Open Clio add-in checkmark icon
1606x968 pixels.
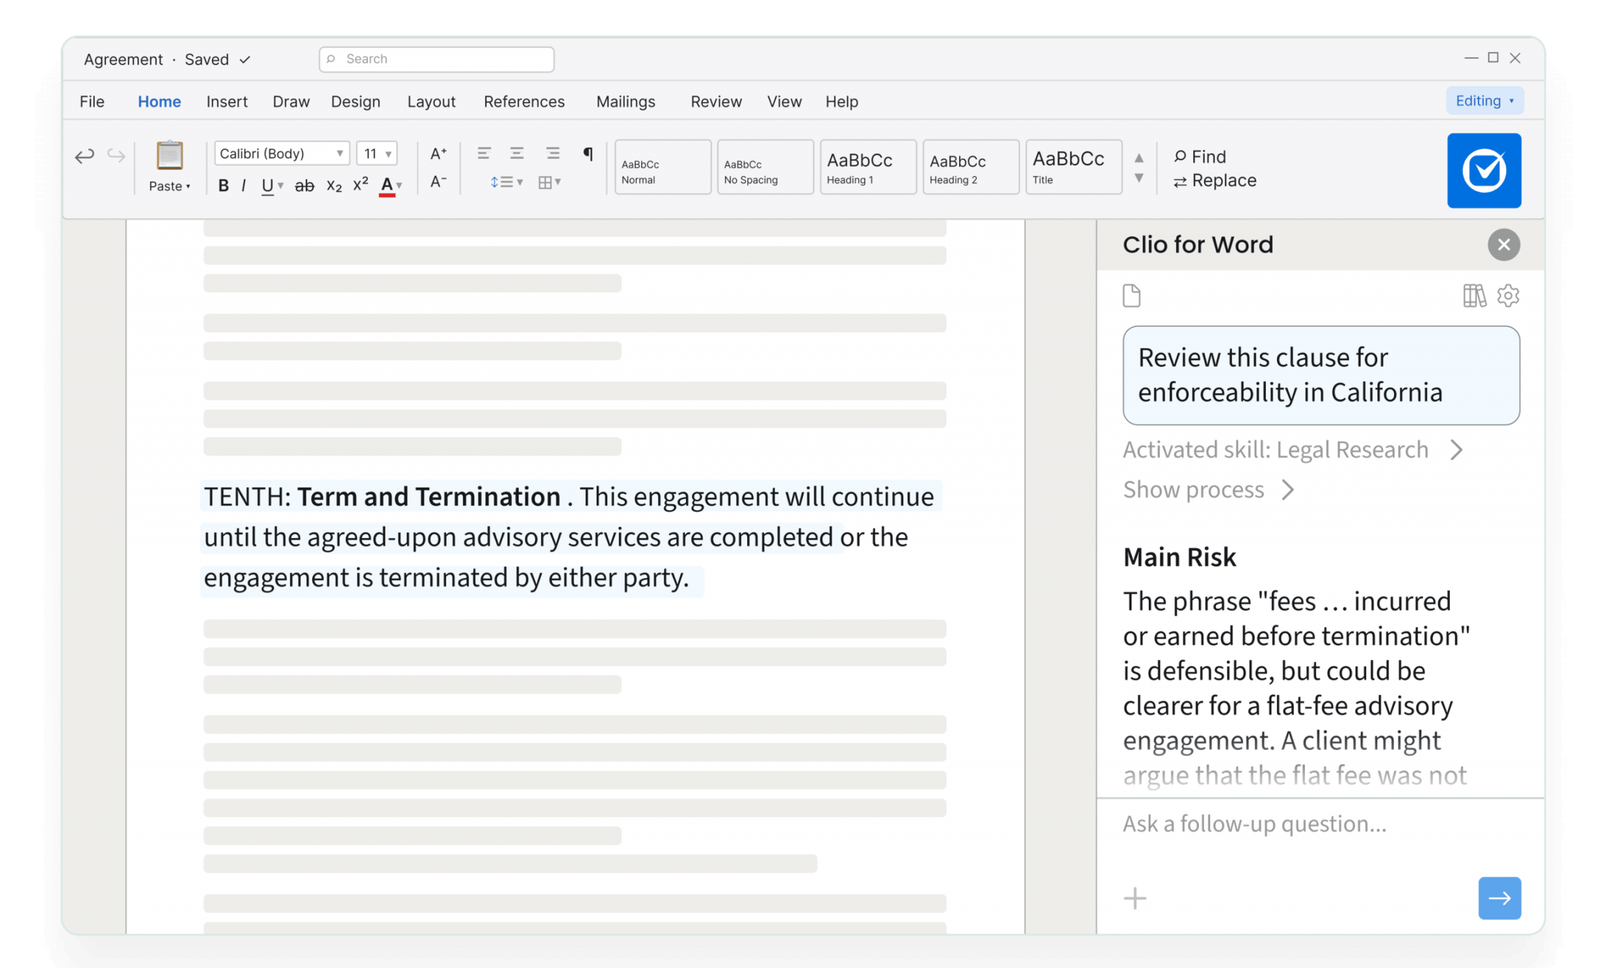pos(1484,171)
